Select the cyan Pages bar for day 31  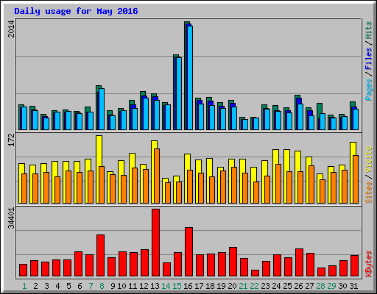pyautogui.click(x=356, y=120)
